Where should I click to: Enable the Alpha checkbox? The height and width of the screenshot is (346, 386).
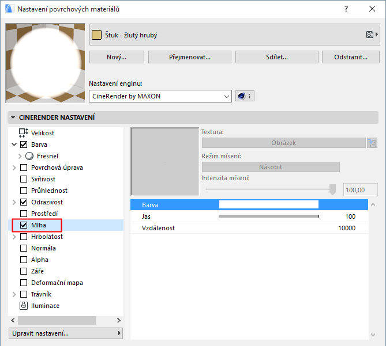click(24, 260)
